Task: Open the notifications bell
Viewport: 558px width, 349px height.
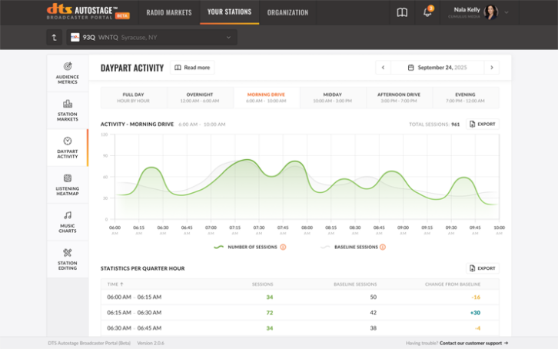Action: tap(427, 12)
